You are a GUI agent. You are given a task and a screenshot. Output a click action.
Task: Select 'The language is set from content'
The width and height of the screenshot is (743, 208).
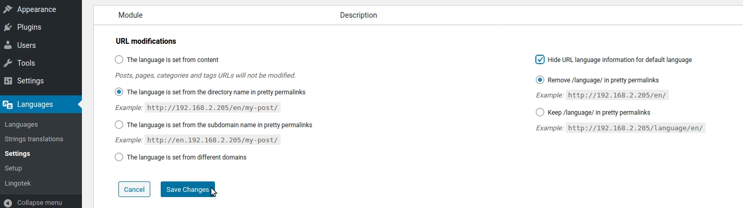119,60
